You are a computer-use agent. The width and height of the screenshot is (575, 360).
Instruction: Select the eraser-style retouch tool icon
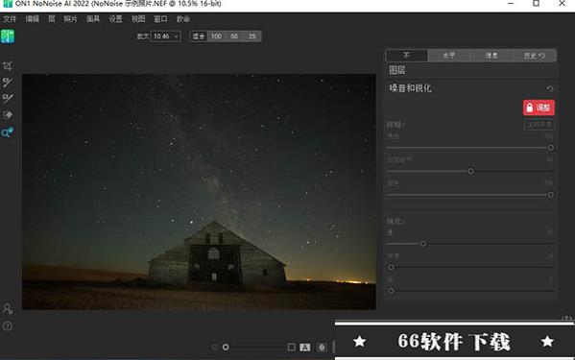tap(8, 115)
